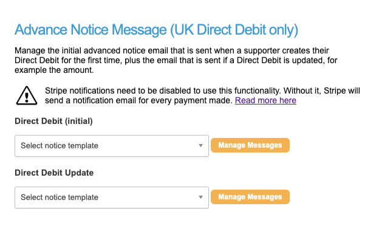Click the 'example the amount.' text line
The image size is (376, 231).
[54, 70]
